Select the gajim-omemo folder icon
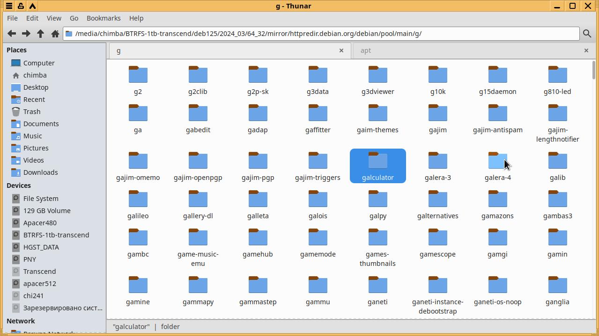This screenshot has width=599, height=336. (x=138, y=161)
